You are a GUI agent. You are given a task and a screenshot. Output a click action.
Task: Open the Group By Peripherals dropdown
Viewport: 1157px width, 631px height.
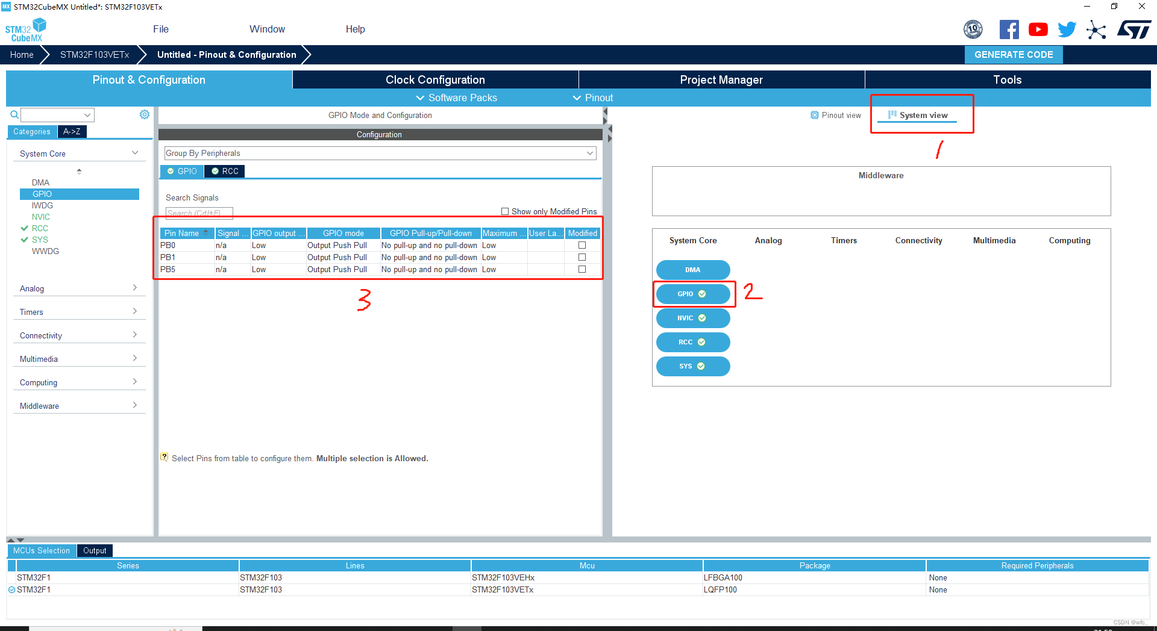click(x=380, y=153)
